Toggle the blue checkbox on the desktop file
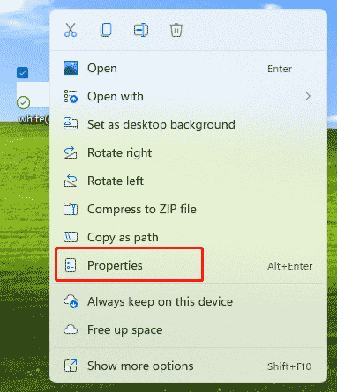 point(22,72)
